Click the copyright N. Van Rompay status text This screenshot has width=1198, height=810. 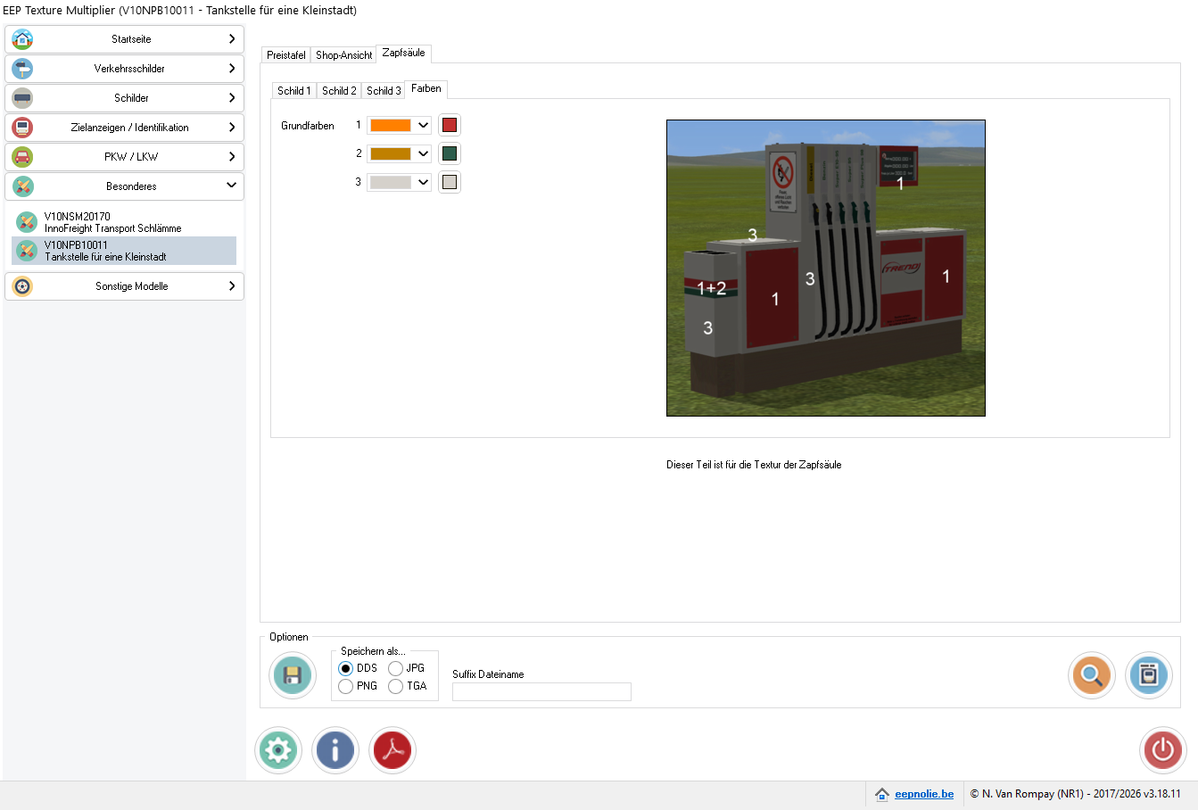(x=1076, y=794)
